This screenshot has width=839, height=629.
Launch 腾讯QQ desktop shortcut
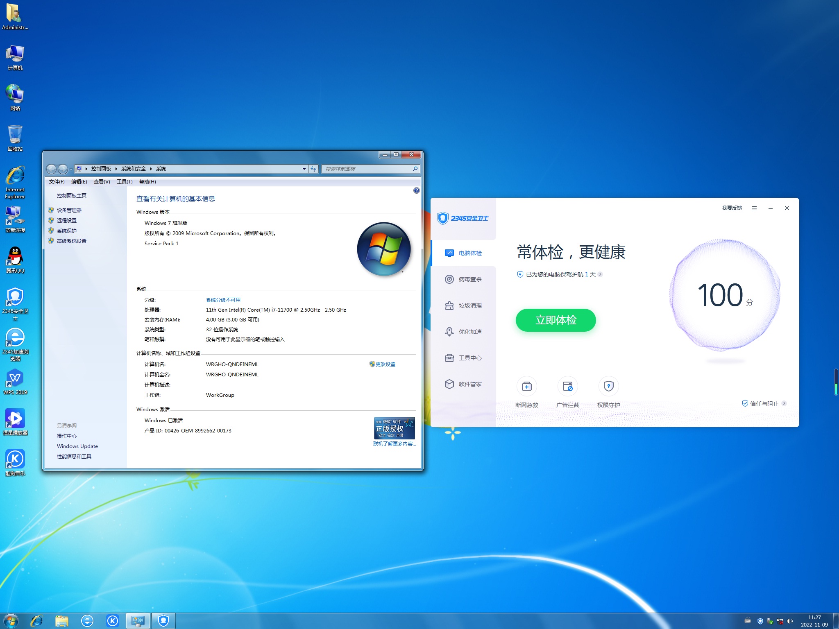15,260
